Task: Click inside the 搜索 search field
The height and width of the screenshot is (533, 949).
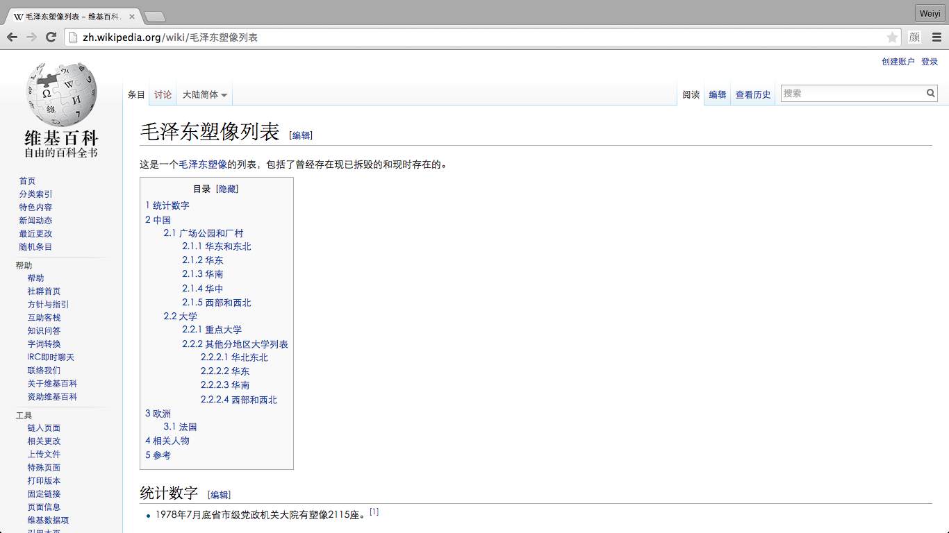Action: pos(853,93)
